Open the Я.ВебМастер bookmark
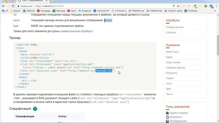This screenshot has height=123, width=219. [136, 11]
